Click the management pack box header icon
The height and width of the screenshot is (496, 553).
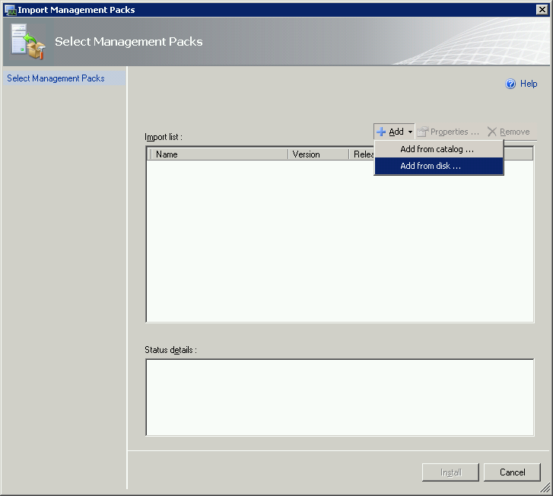tap(28, 41)
